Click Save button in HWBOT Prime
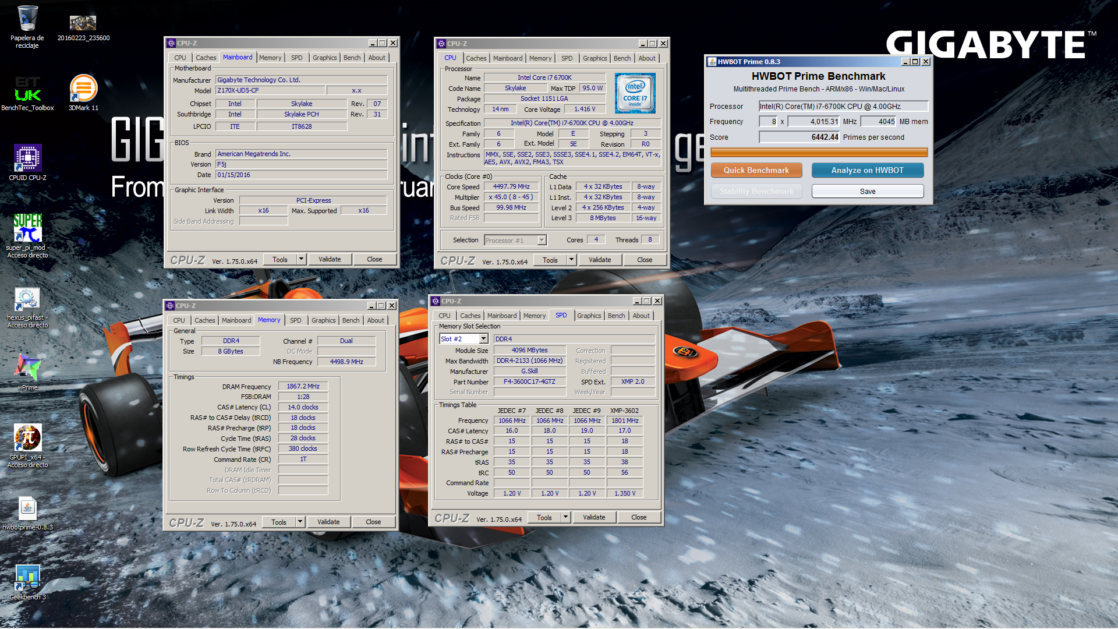 pyautogui.click(x=868, y=191)
